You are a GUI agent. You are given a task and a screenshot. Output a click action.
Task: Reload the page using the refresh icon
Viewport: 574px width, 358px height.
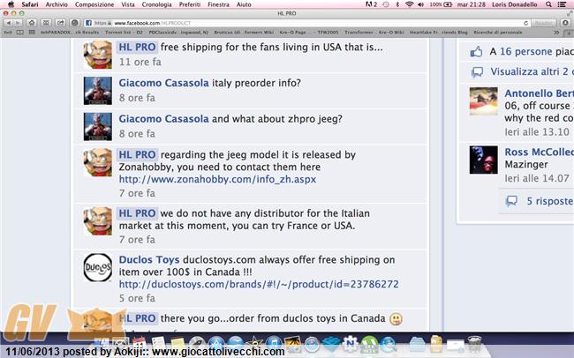click(x=525, y=23)
